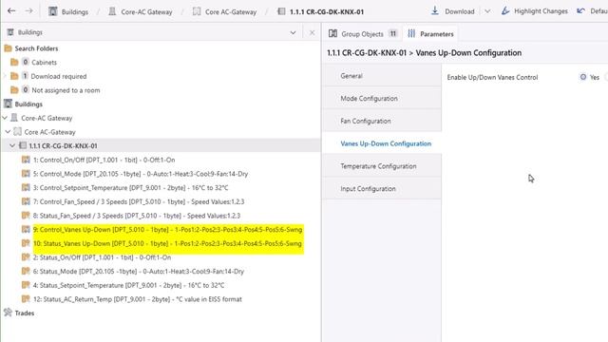Select 4: Status_Setpoint_Temperature row text
Screen dimensions: 608x342
[129, 285]
